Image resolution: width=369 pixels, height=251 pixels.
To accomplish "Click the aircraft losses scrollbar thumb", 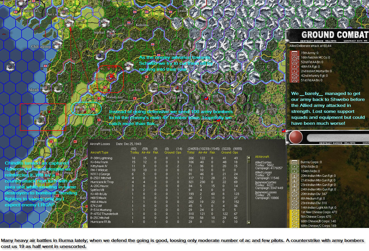I will click(x=249, y=161).
